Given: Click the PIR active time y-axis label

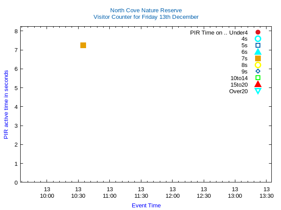Looking at the screenshot, I should 6,105.
